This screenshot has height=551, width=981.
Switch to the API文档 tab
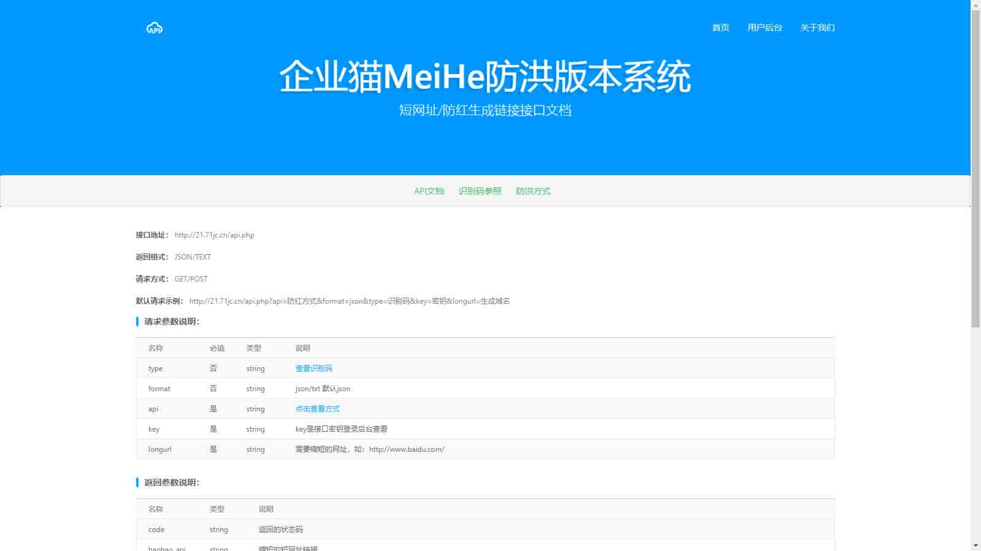429,191
